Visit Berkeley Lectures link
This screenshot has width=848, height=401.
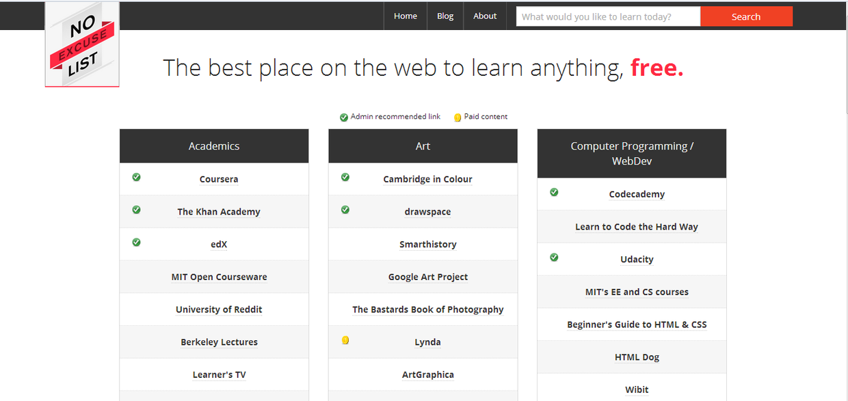pos(219,342)
